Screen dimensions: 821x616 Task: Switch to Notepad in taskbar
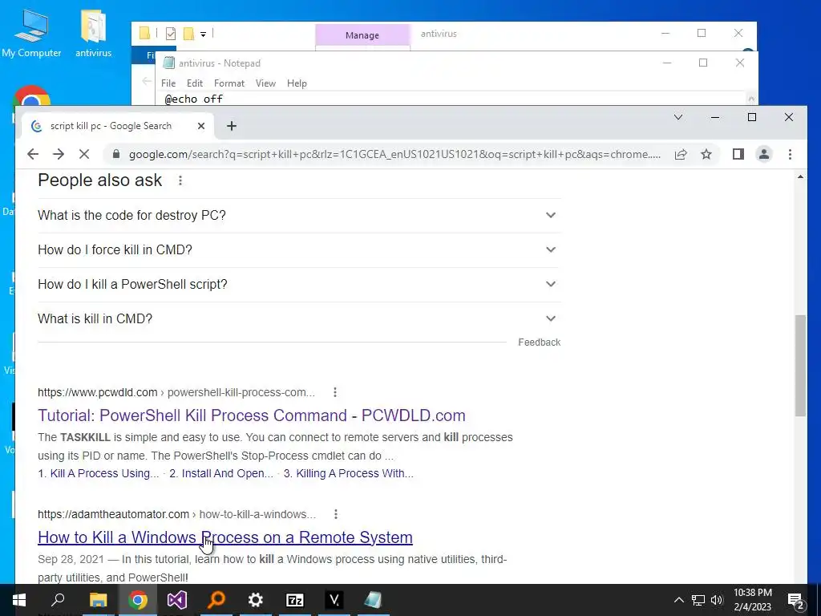(373, 600)
